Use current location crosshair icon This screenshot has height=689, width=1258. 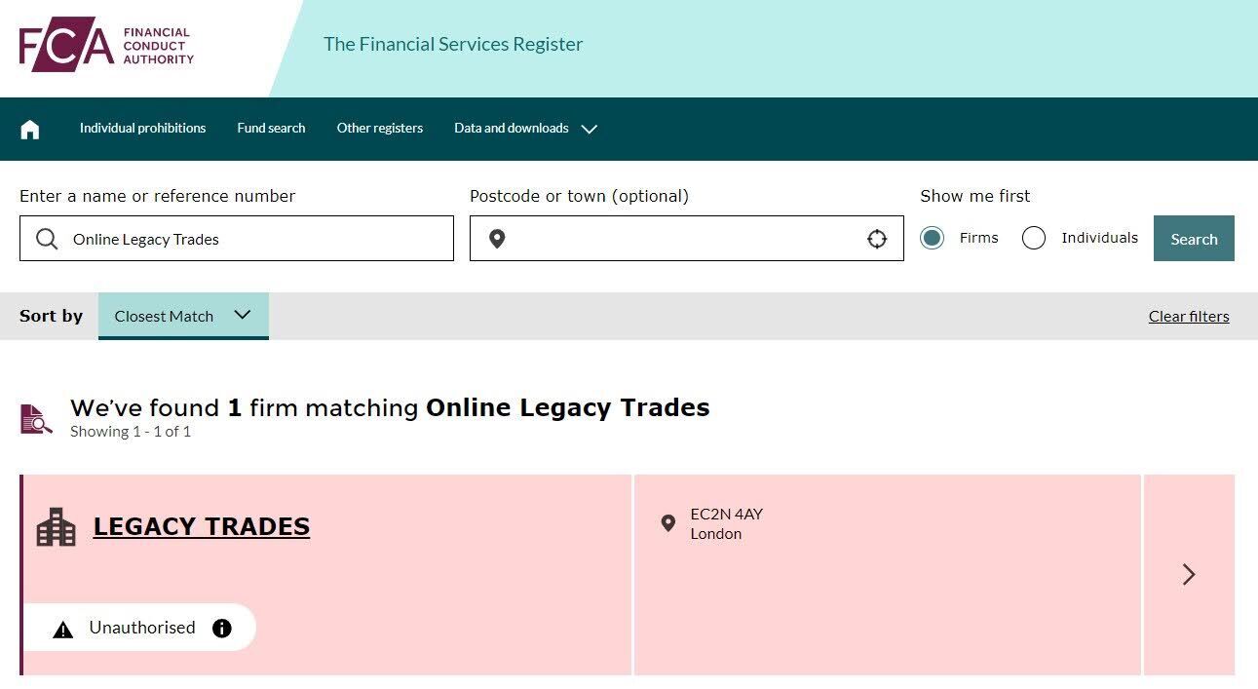877,239
